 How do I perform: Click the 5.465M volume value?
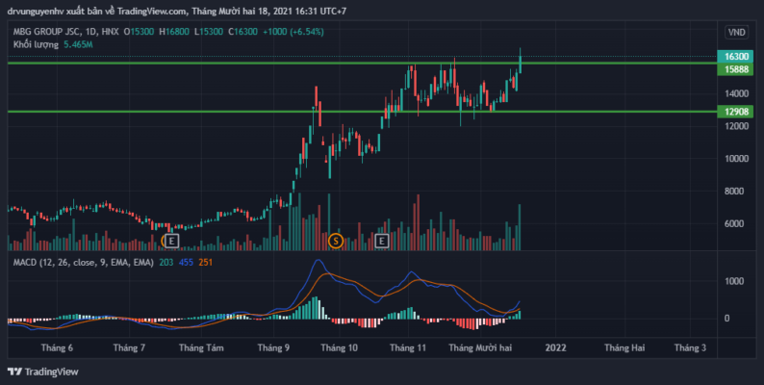click(x=79, y=44)
